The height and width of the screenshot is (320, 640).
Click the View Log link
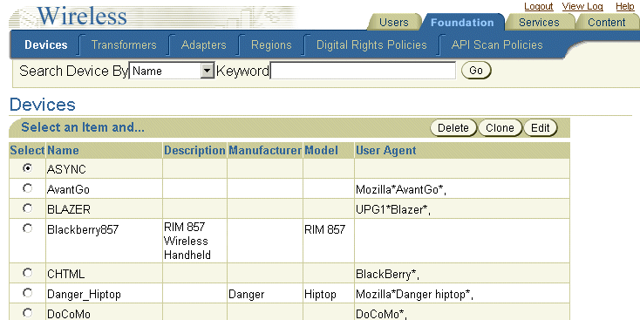(582, 6)
